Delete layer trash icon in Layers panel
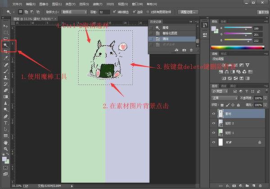The width and height of the screenshot is (270, 189). coord(260,186)
